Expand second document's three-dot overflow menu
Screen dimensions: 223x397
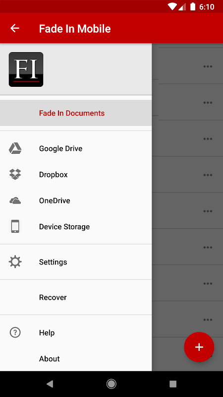(x=208, y=103)
